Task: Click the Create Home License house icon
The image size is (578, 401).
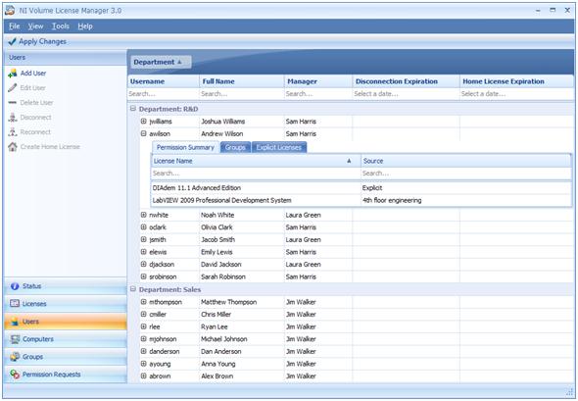Action: 13,146
